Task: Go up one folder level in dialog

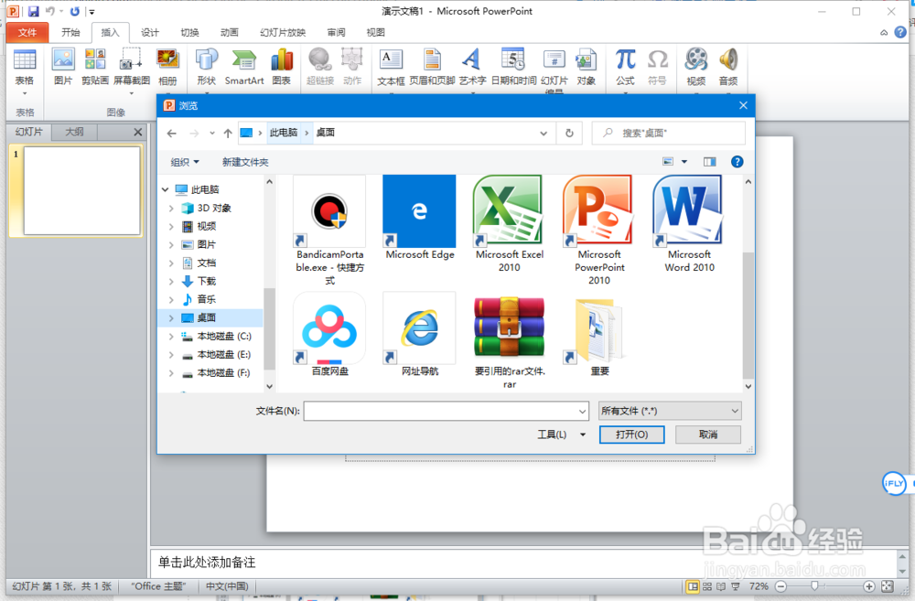Action: pyautogui.click(x=228, y=134)
